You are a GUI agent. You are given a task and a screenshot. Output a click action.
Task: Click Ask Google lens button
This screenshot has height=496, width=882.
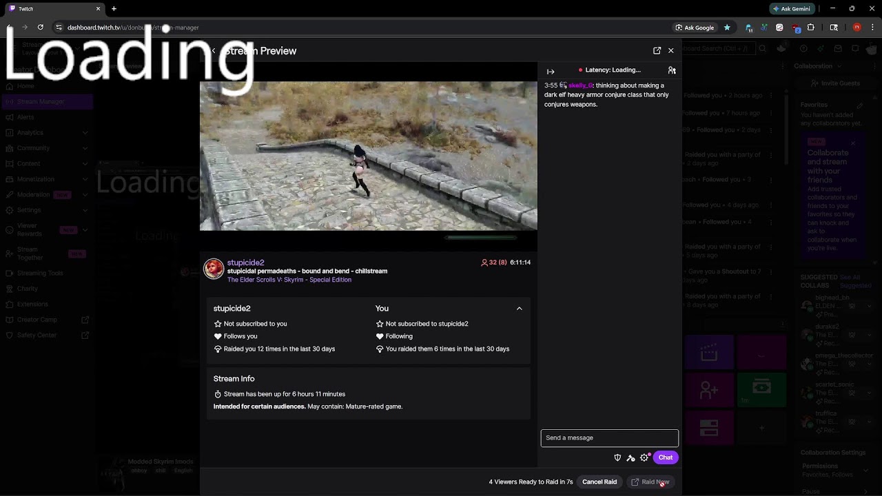(695, 28)
